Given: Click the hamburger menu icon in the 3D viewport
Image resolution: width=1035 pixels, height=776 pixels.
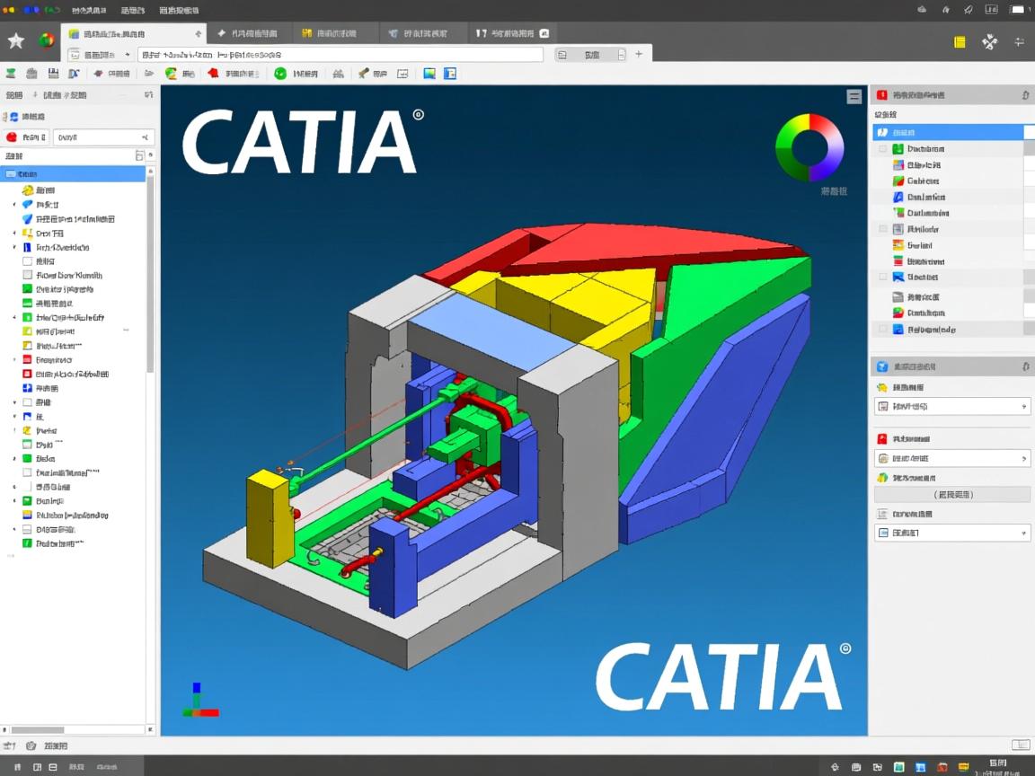Looking at the screenshot, I should pyautogui.click(x=854, y=97).
